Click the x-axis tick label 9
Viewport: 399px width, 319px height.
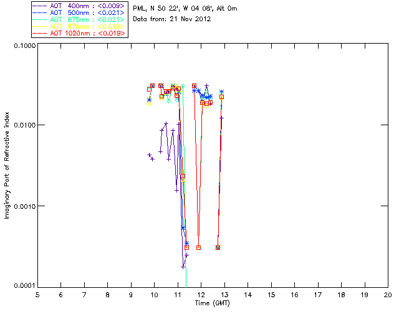[x=131, y=295]
